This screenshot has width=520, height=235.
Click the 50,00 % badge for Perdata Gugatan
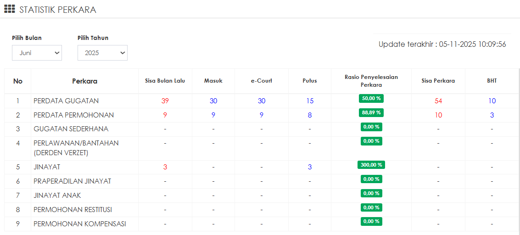coord(371,98)
